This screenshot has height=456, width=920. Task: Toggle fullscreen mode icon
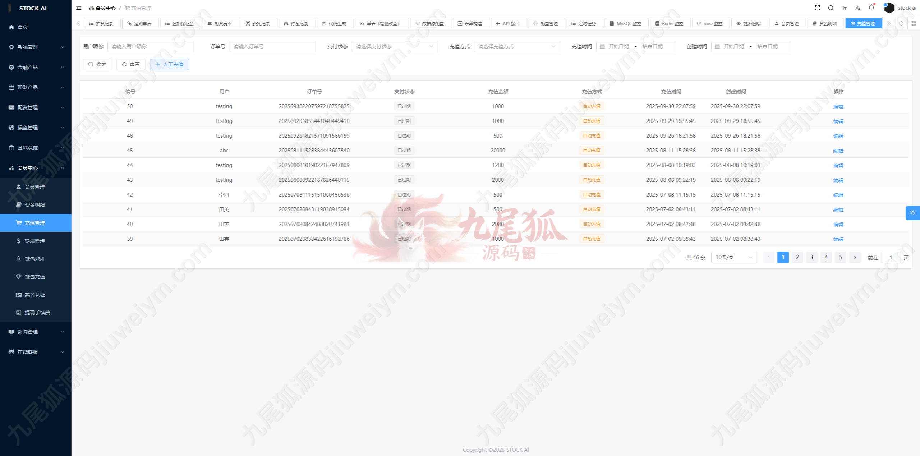click(817, 8)
